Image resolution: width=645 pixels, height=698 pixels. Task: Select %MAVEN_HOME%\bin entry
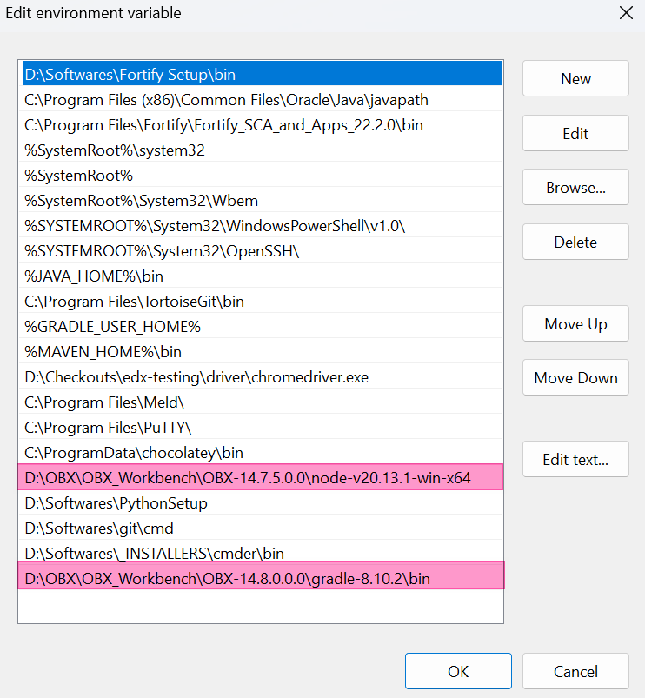coord(263,352)
